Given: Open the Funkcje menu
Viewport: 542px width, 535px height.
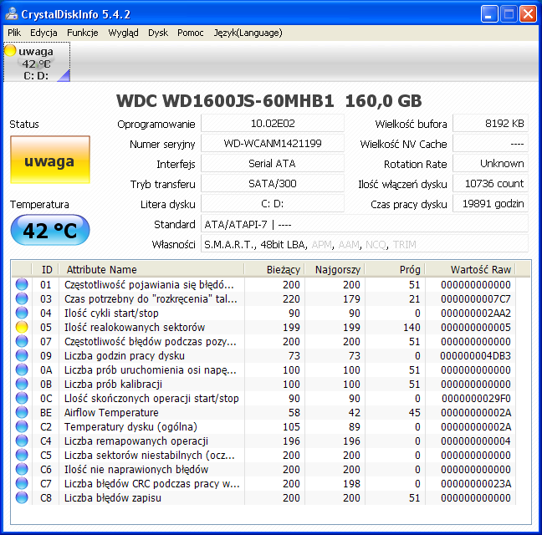Looking at the screenshot, I should pos(83,33).
